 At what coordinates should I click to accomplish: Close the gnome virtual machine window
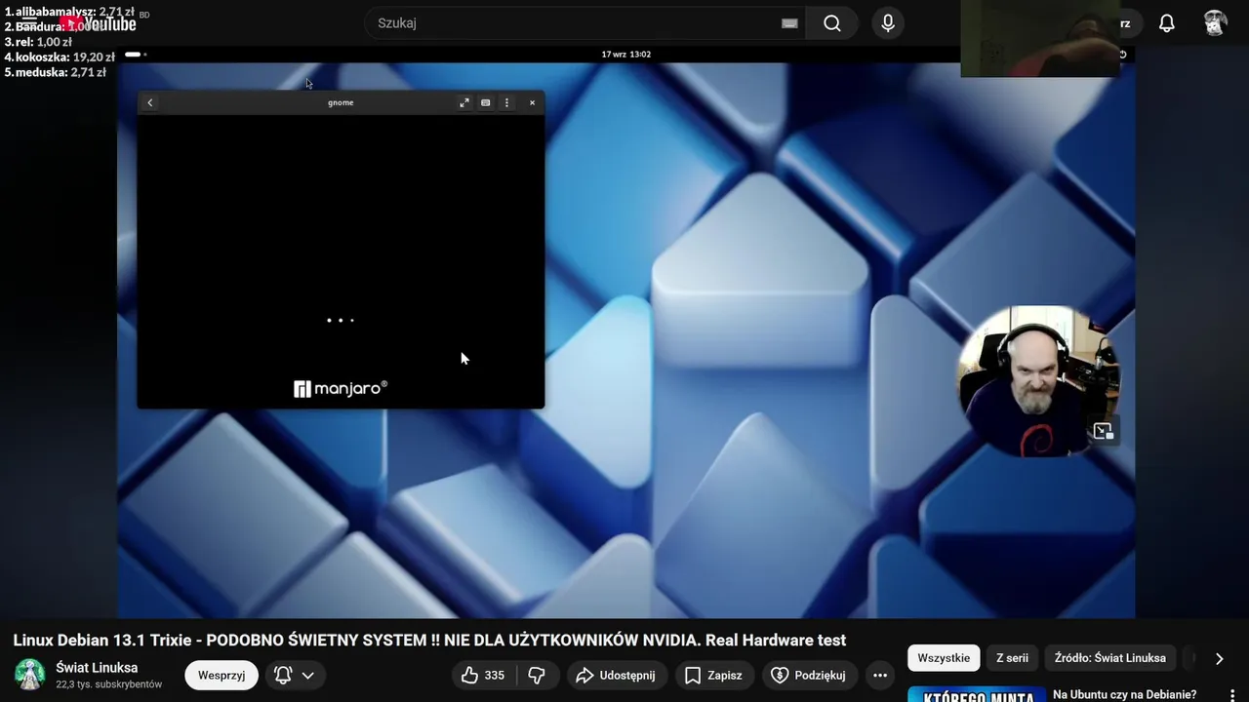532,102
